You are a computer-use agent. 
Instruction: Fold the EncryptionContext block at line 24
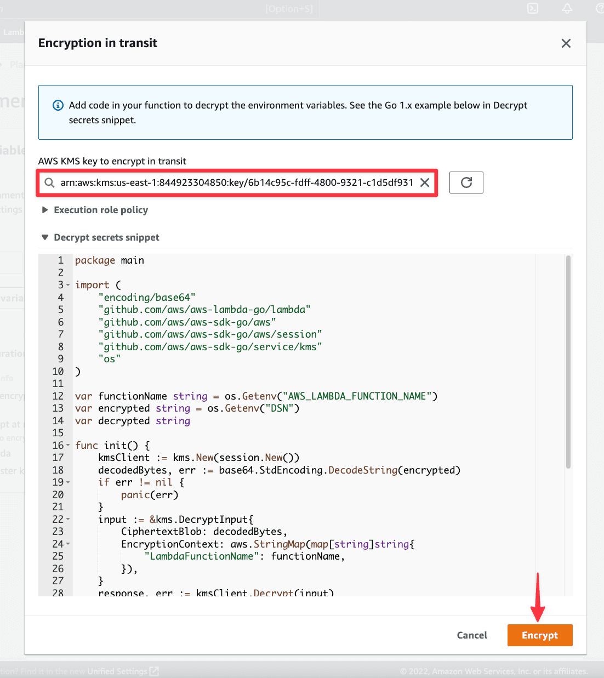pos(68,544)
